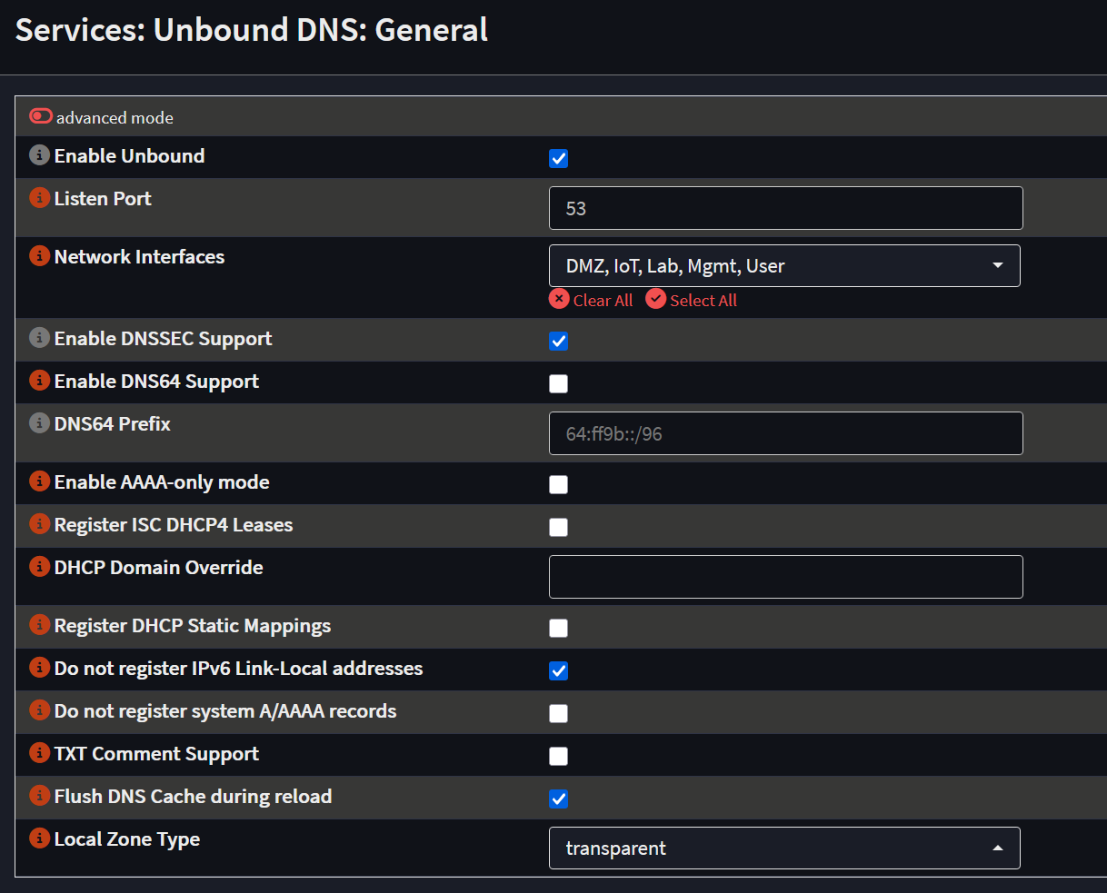Show info for DNS64 Prefix
Image resolution: width=1107 pixels, height=893 pixels.
pos(38,422)
